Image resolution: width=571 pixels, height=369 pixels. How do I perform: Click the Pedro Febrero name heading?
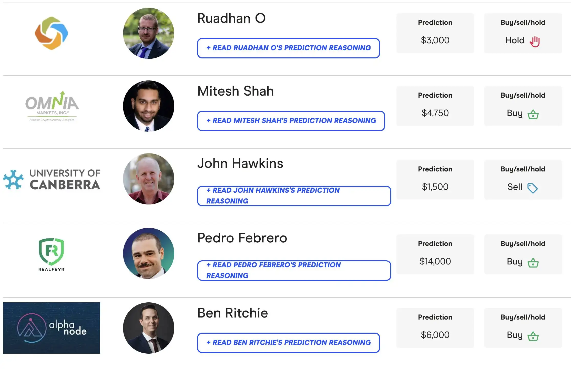point(242,238)
